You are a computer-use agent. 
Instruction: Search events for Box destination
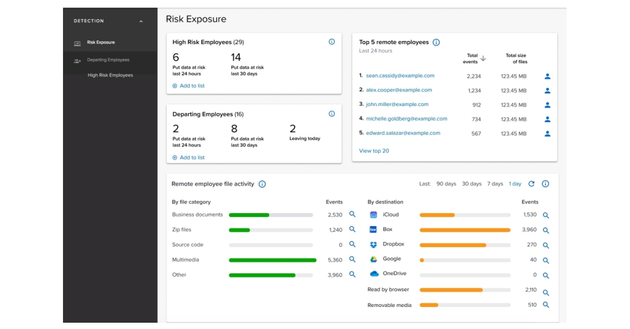click(545, 230)
